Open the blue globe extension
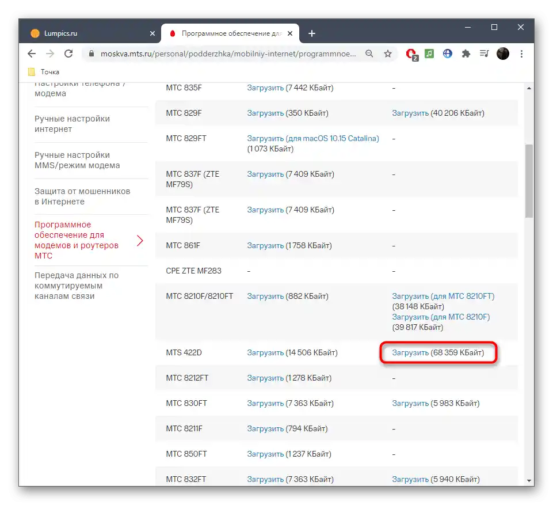 448,54
